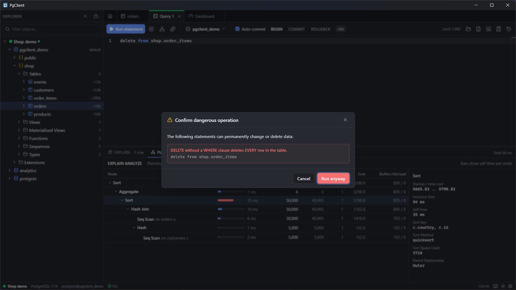The height and width of the screenshot is (290, 516).
Task: Click Run anyway in the dialog
Action: click(x=333, y=178)
